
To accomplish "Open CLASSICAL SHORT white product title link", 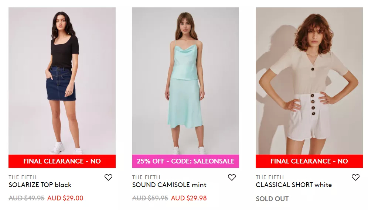I will click(294, 185).
